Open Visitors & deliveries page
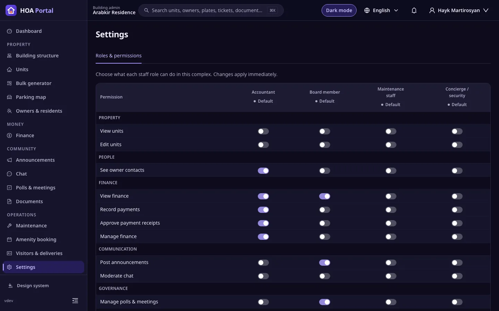 (x=43, y=253)
